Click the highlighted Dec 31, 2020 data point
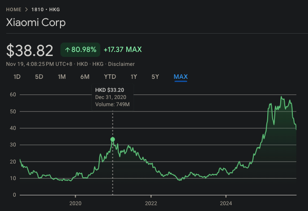Image resolution: width=308 pixels, height=211 pixels. click(x=112, y=139)
